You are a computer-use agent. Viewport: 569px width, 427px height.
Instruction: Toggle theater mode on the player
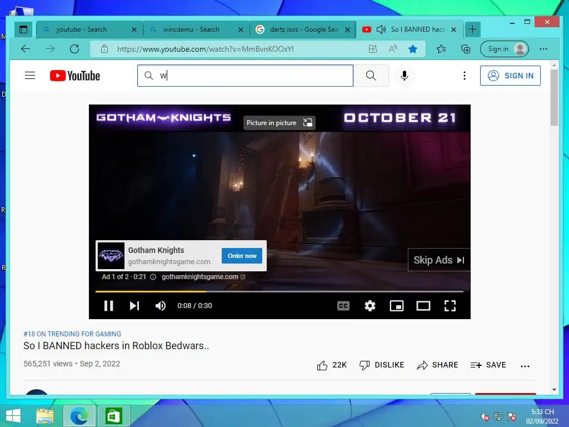423,306
